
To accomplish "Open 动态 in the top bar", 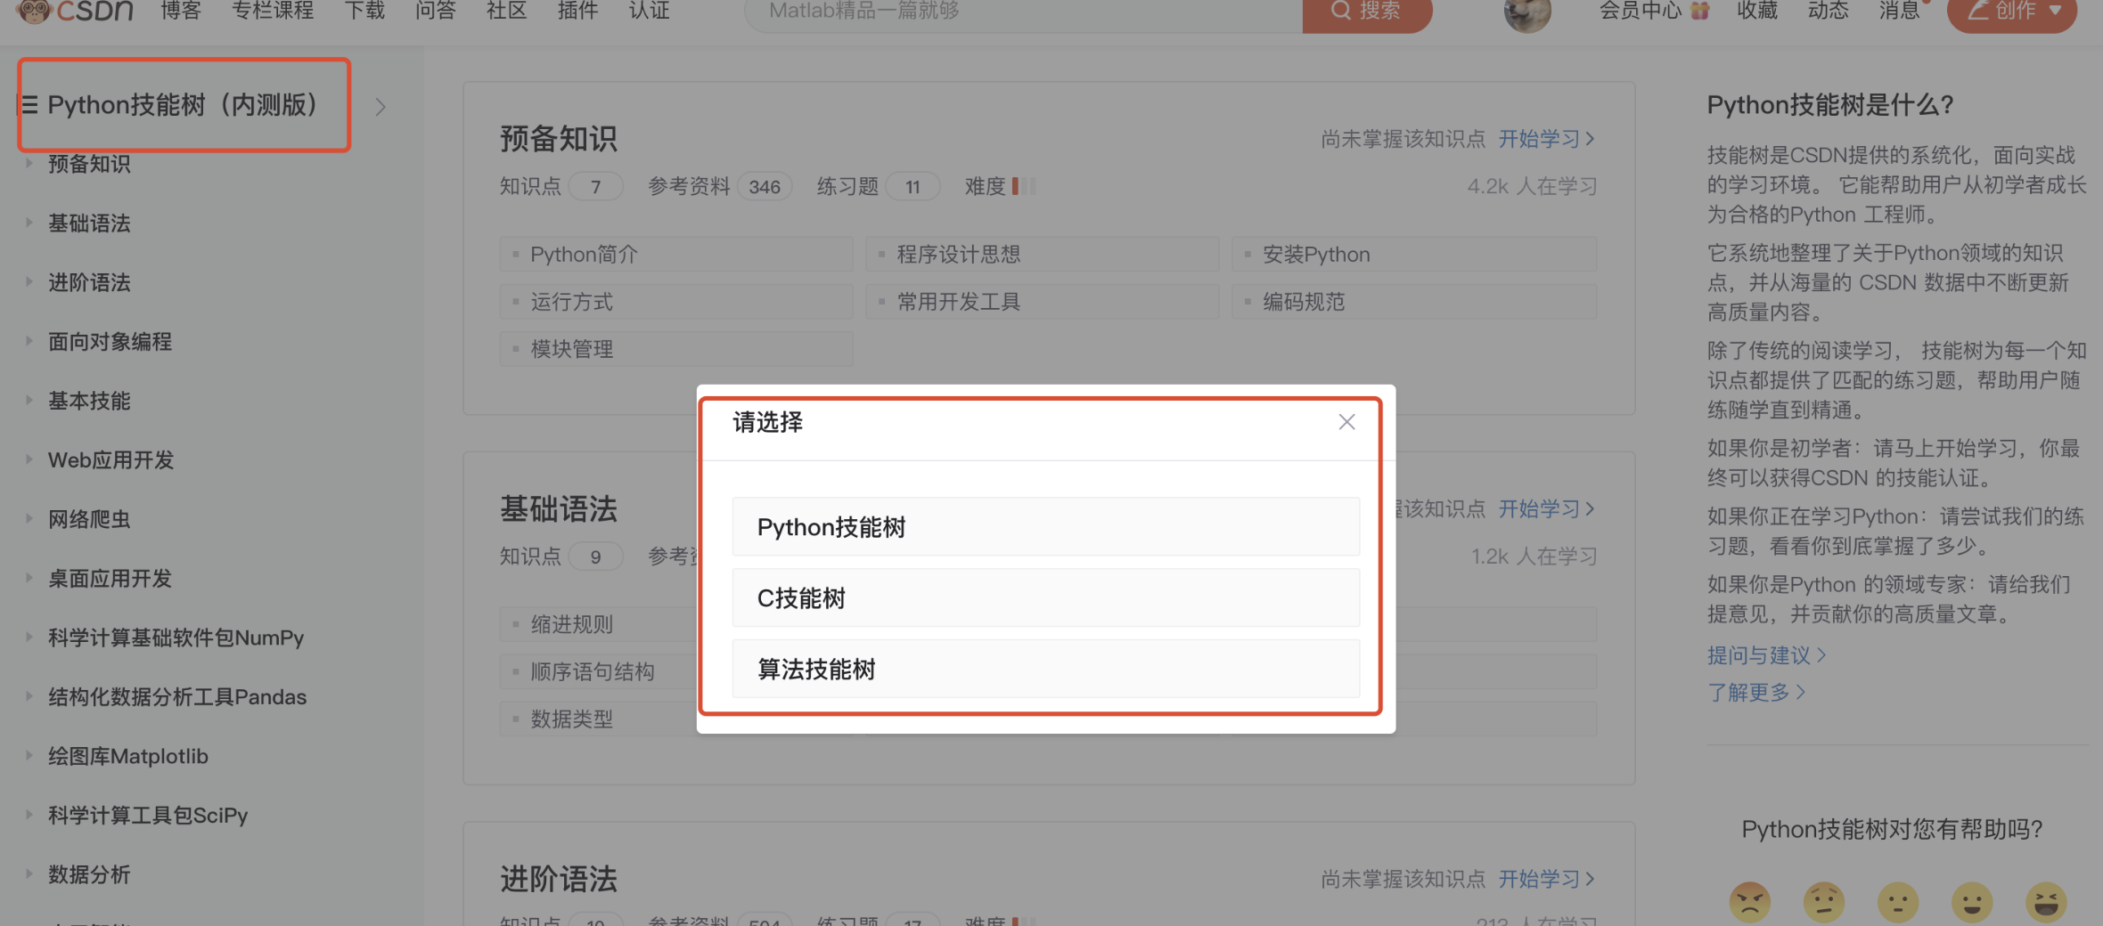I will [1829, 11].
